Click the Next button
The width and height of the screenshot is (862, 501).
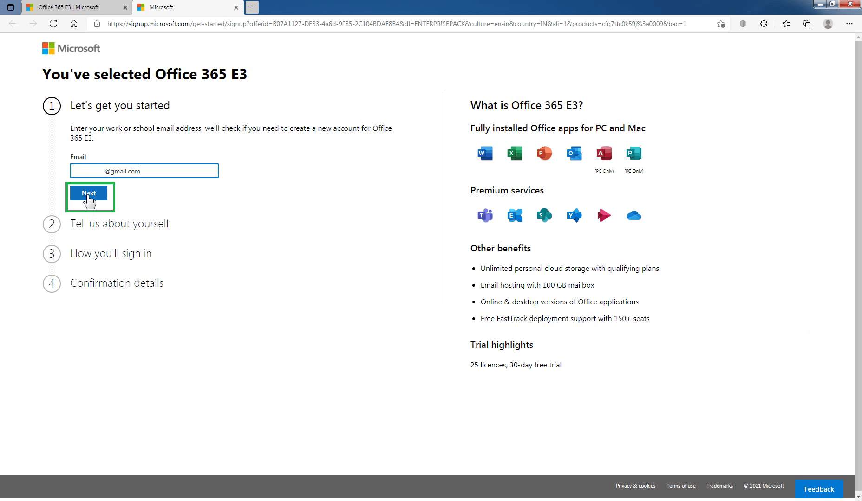tap(89, 193)
